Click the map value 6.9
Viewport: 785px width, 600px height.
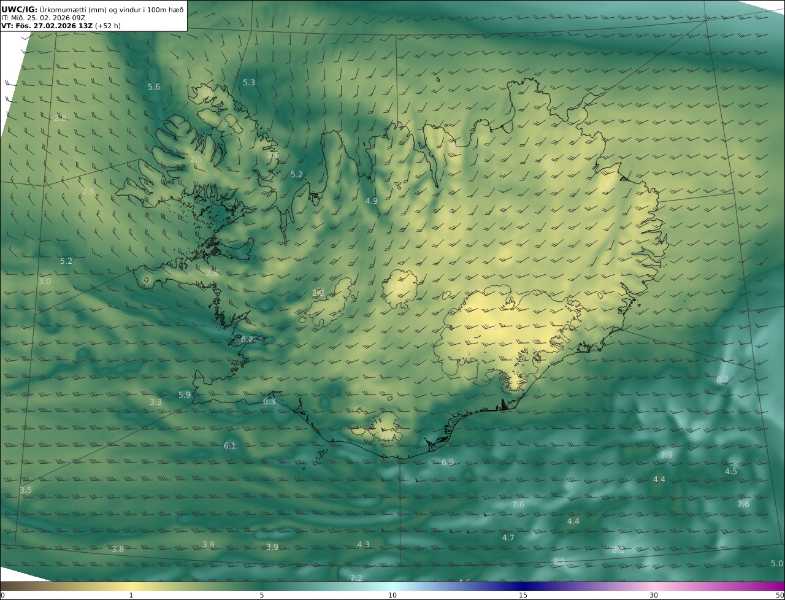coord(448,462)
